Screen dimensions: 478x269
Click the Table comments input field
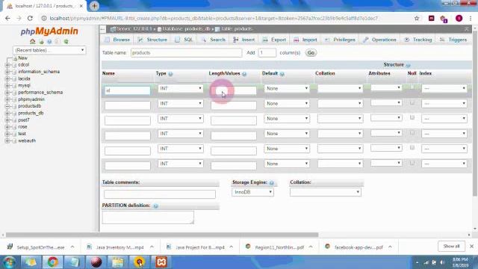(160, 194)
